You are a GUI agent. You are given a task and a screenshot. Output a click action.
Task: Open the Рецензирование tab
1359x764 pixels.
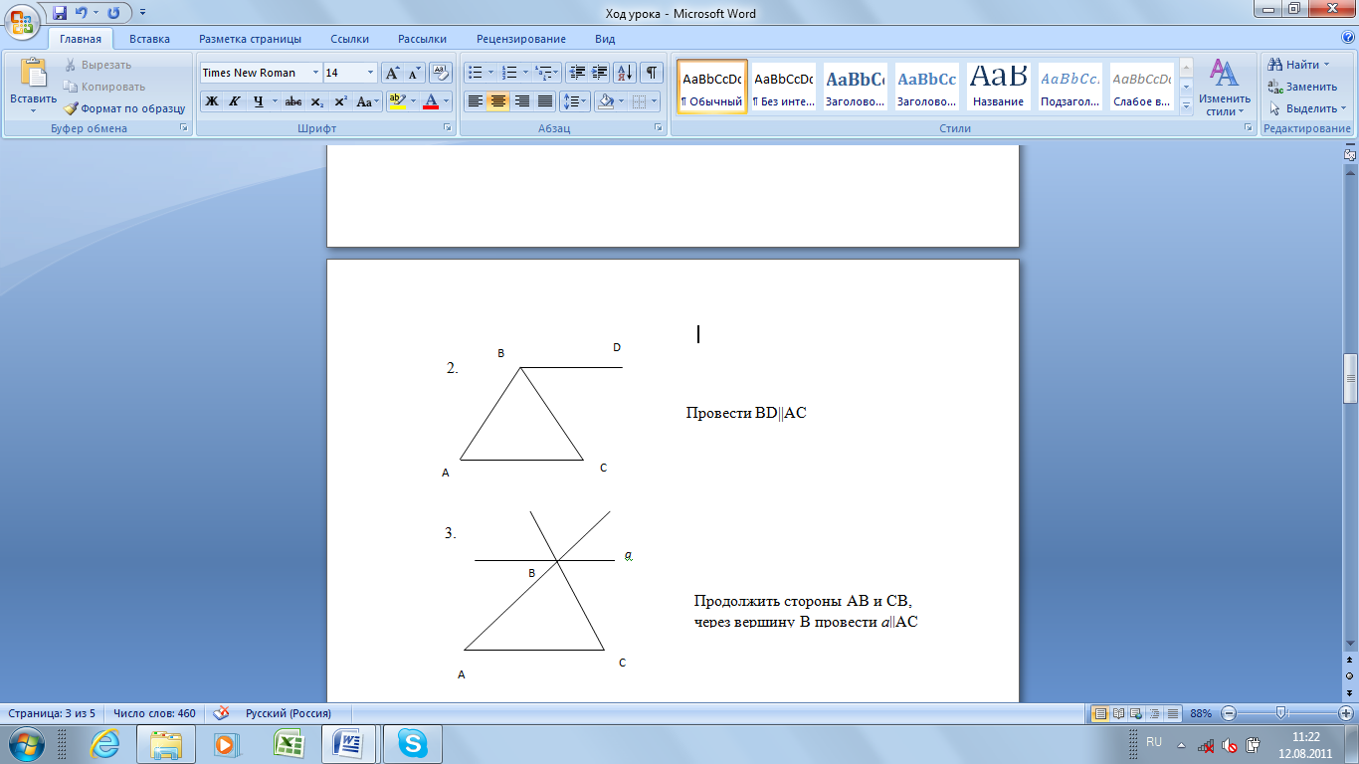coord(521,39)
